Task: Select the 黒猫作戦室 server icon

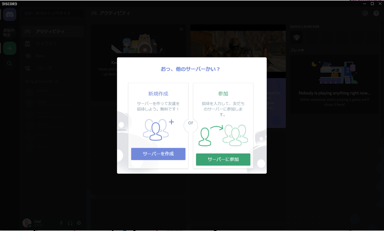Action: pos(9,31)
